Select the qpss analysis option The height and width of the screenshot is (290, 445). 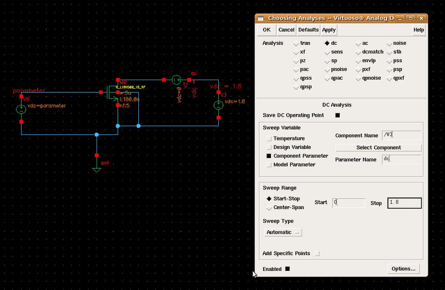pos(296,78)
